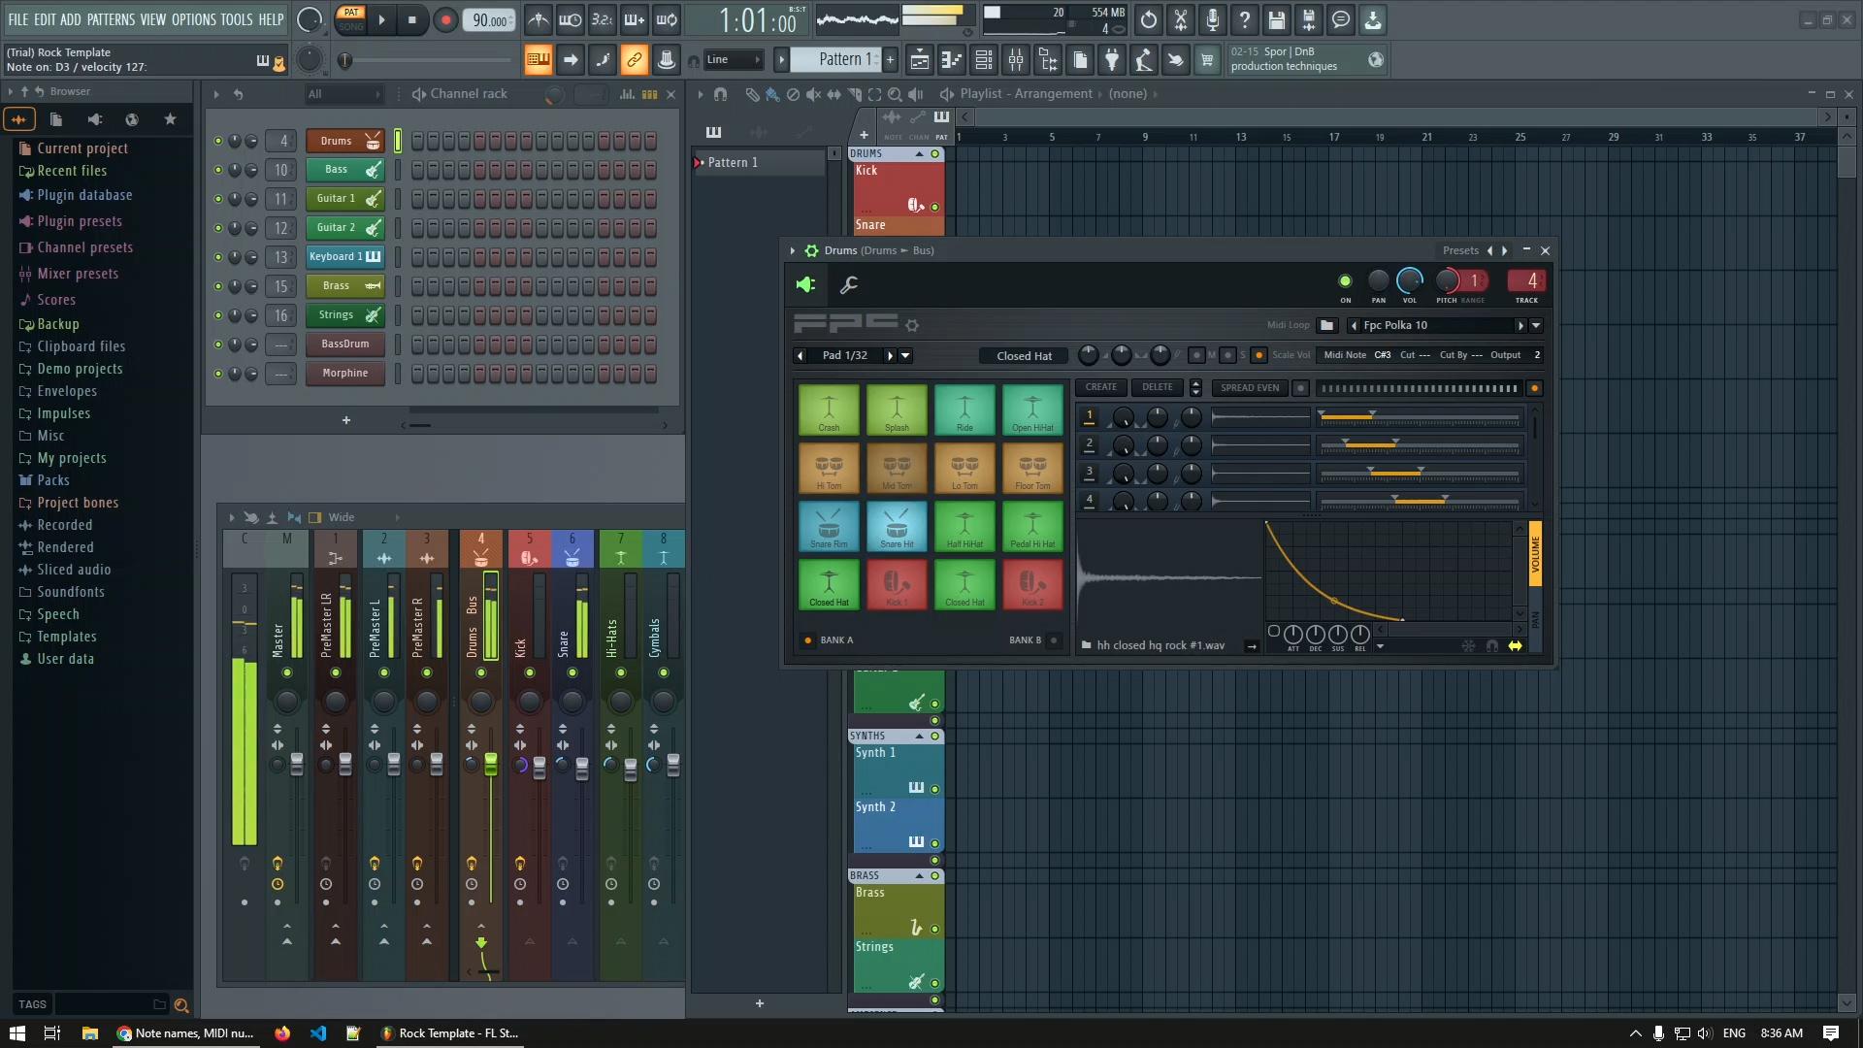The height and width of the screenshot is (1048, 1863).
Task: Select Pattern 1 in the picker
Action: tap(760, 163)
